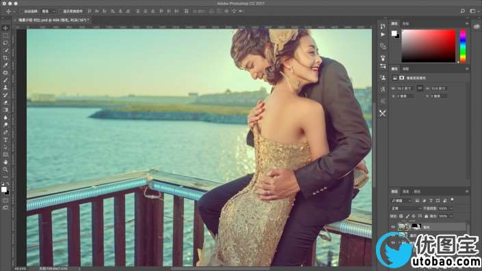Screen dimensions: 482x271
Task: Select the Spot Healing Brush tool
Action: point(5,73)
